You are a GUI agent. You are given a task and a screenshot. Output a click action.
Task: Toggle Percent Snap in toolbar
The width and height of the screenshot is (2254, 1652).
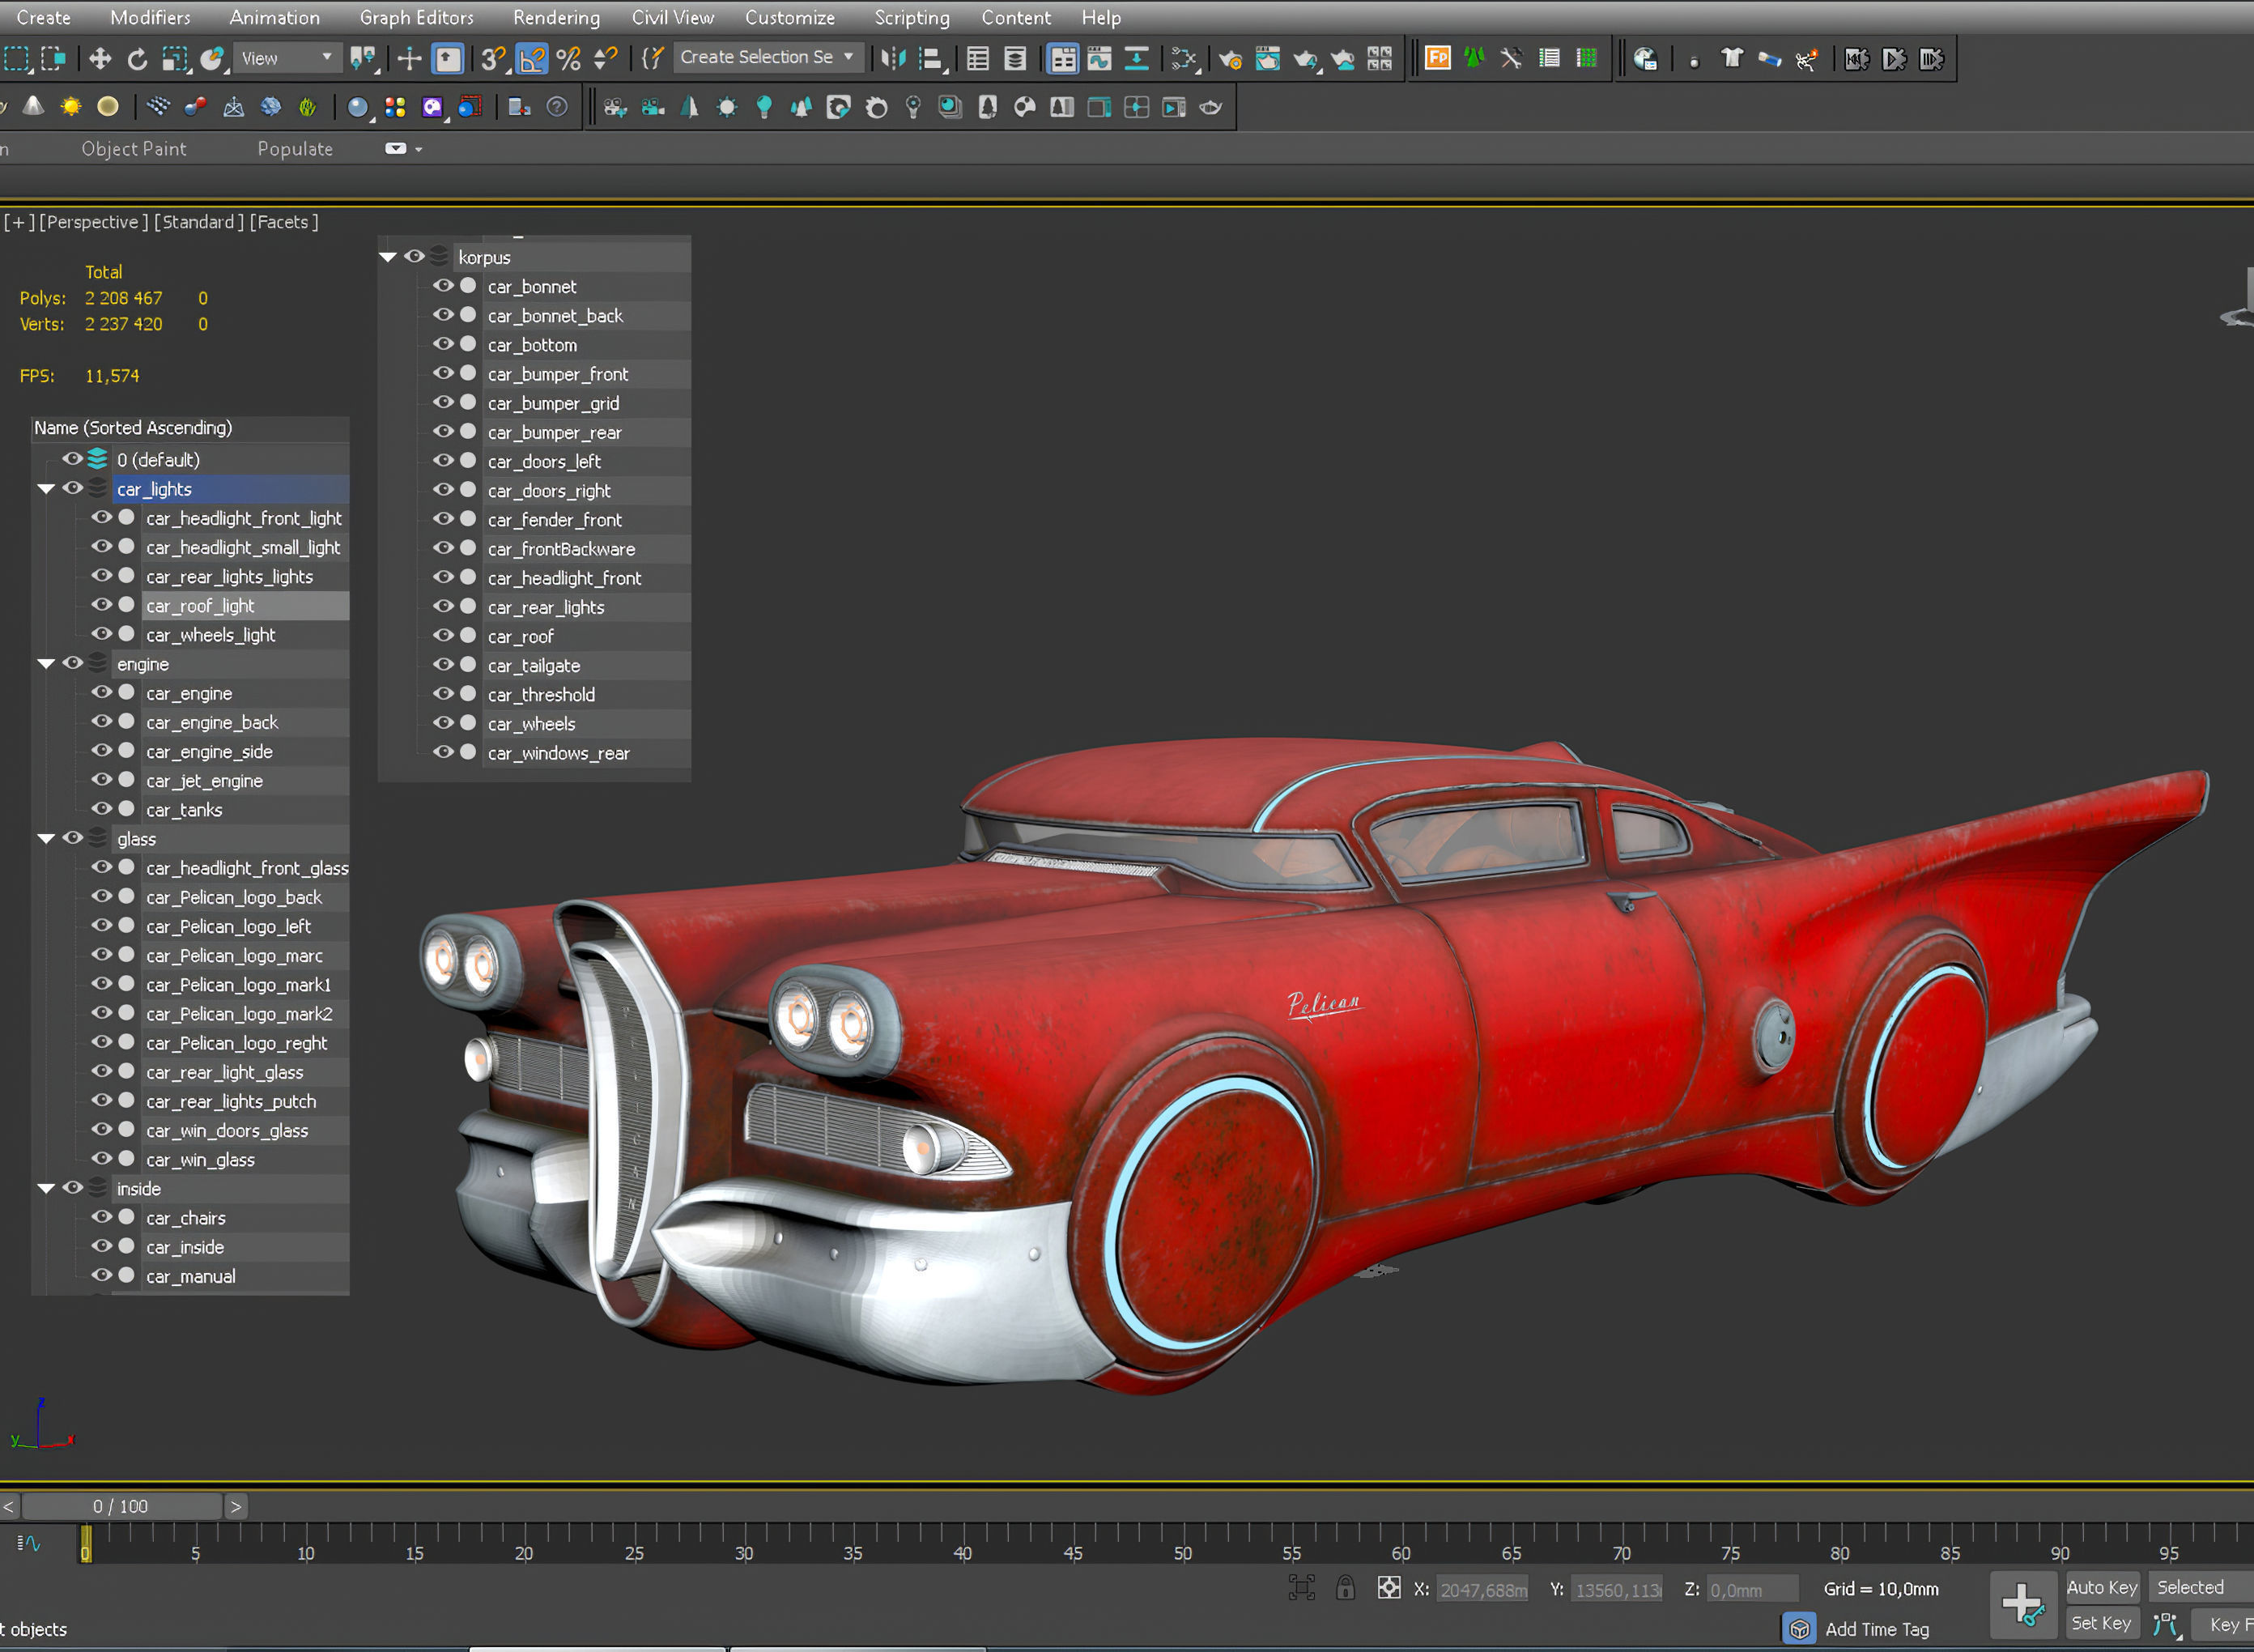point(568,59)
